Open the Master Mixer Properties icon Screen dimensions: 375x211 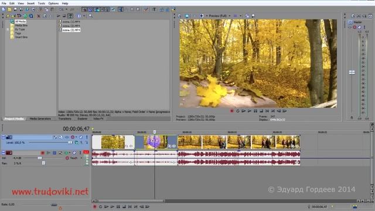(x=353, y=16)
